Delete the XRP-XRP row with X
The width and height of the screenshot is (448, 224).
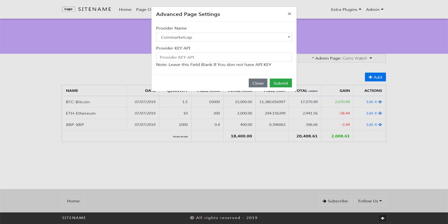pos(376,125)
